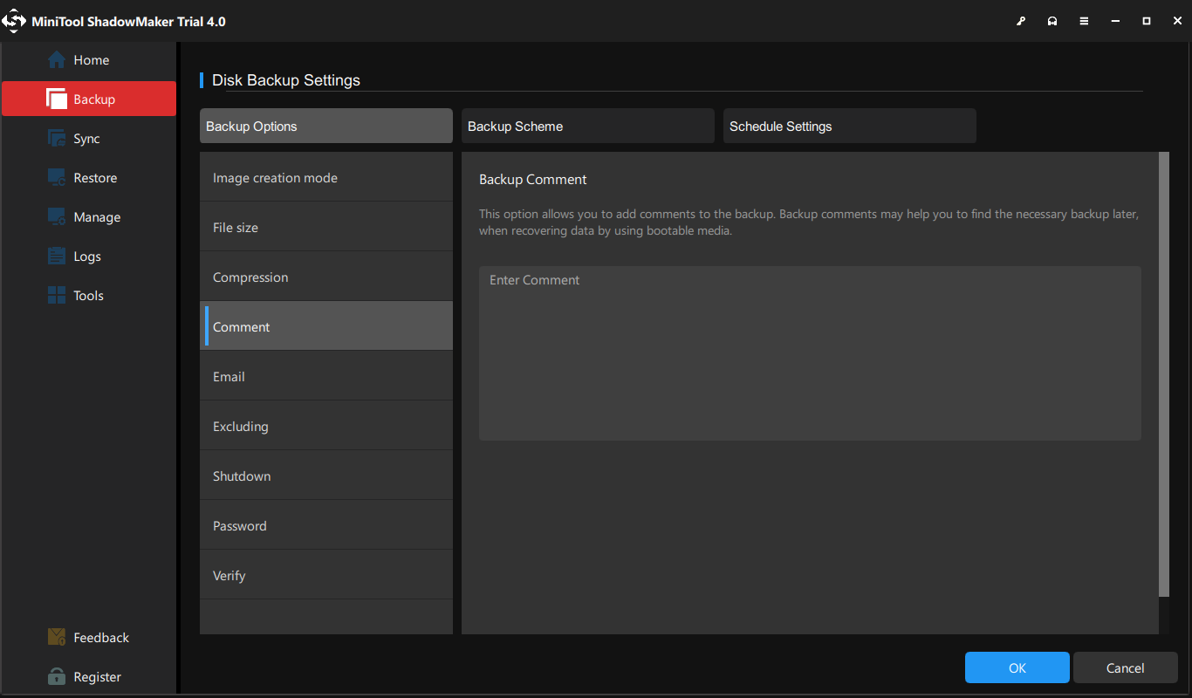Select the Compression option

[326, 277]
